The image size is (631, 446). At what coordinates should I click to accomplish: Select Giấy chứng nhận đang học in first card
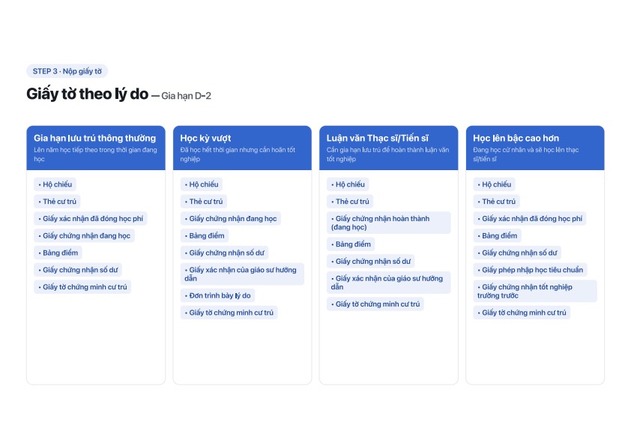tap(85, 236)
